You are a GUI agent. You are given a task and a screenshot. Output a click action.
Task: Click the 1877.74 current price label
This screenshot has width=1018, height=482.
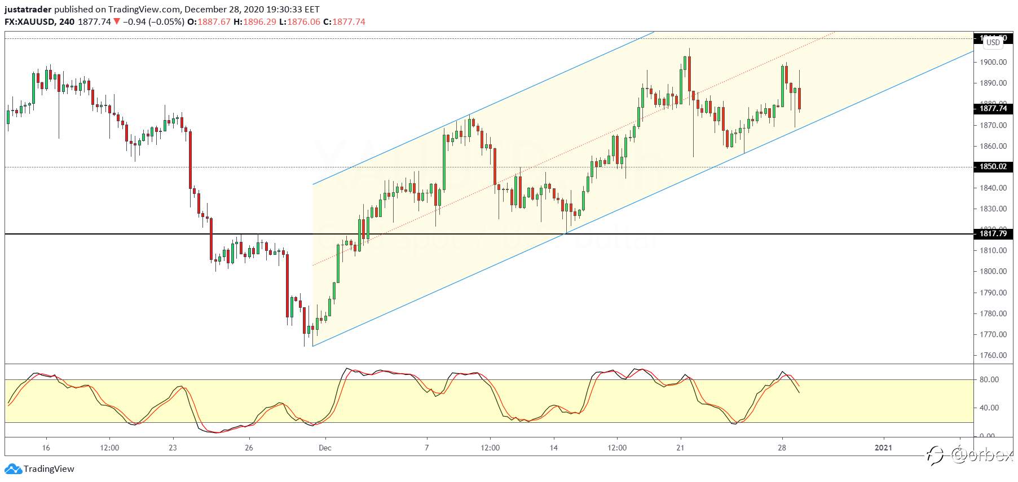(x=993, y=108)
